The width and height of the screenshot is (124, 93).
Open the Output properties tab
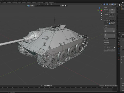tap(119, 39)
